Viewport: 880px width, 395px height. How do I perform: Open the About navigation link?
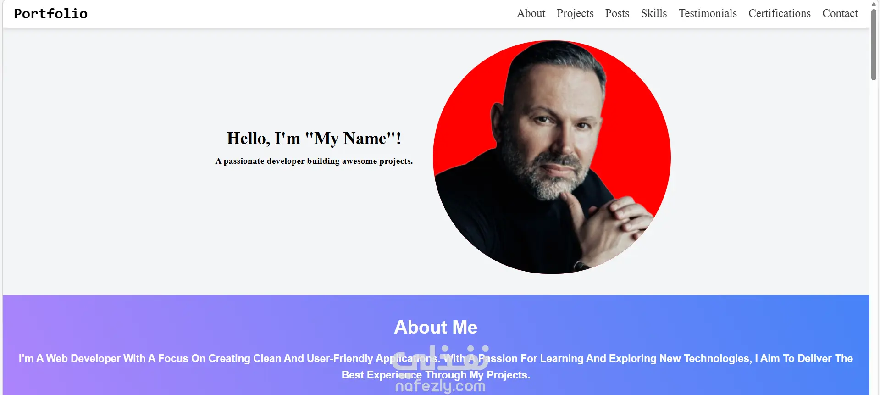pos(531,13)
